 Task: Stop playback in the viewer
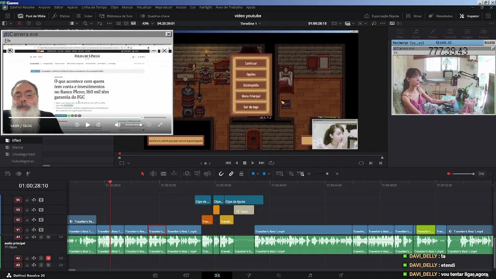click(245, 163)
